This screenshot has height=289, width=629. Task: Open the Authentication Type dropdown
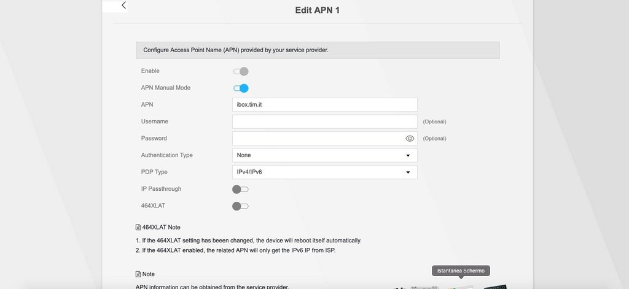[324, 155]
